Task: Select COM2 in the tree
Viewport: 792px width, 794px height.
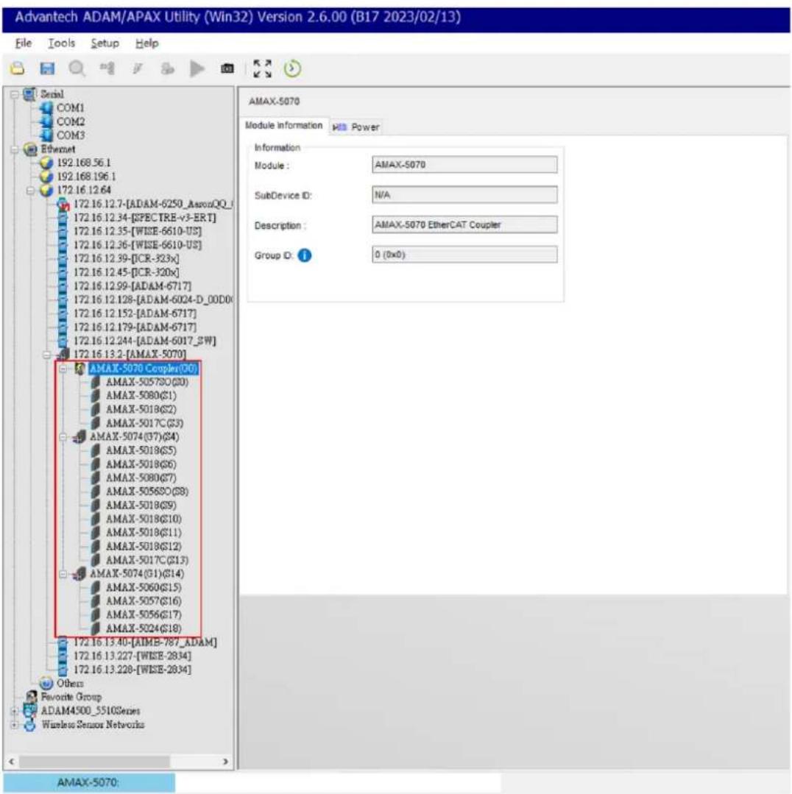Action: click(71, 121)
